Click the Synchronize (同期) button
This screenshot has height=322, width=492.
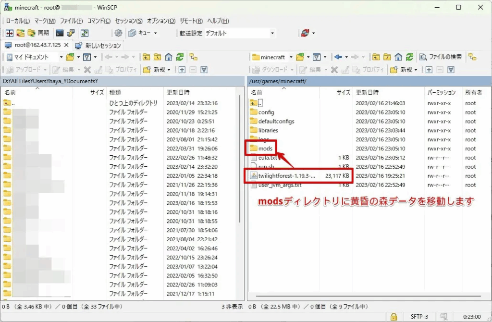point(38,33)
